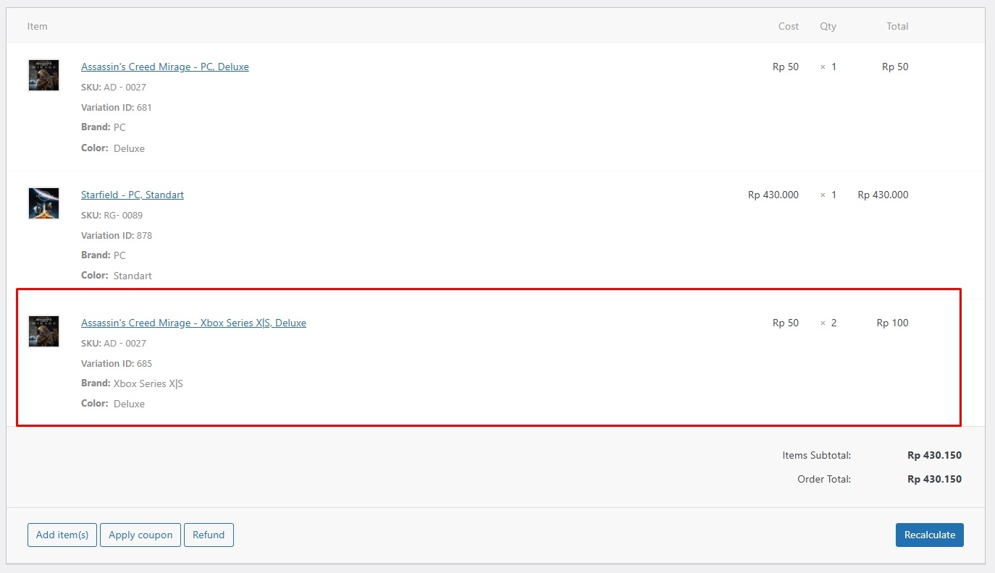Select the SKU RG- 0089 text
This screenshot has height=573, width=995.
point(112,215)
